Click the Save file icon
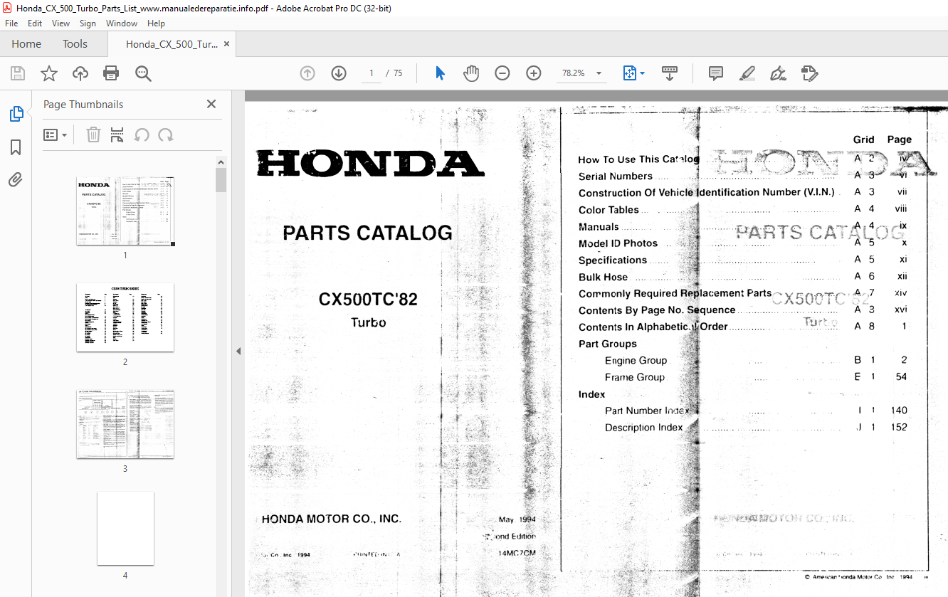This screenshot has height=597, width=948. tap(18, 73)
